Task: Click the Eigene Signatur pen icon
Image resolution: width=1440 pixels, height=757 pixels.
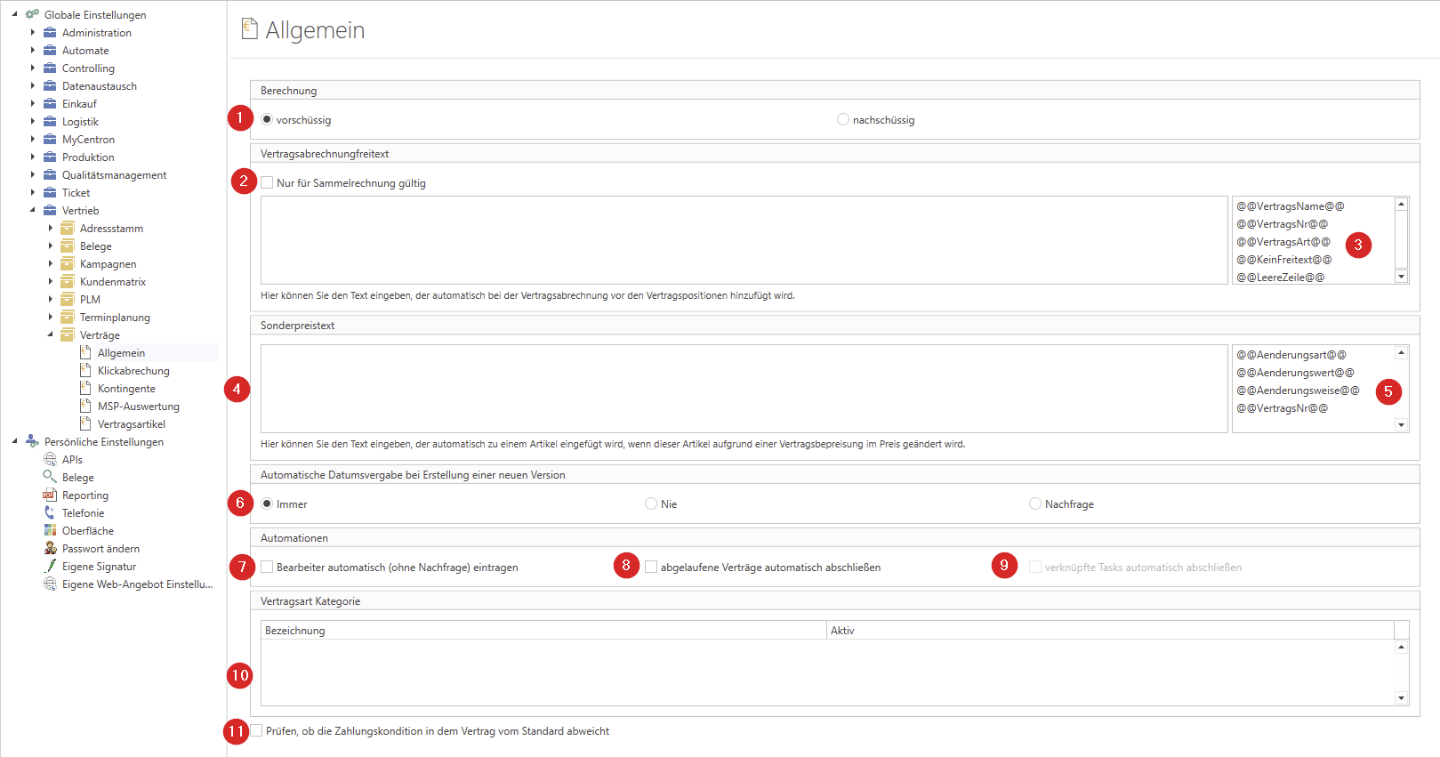Action: [50, 567]
